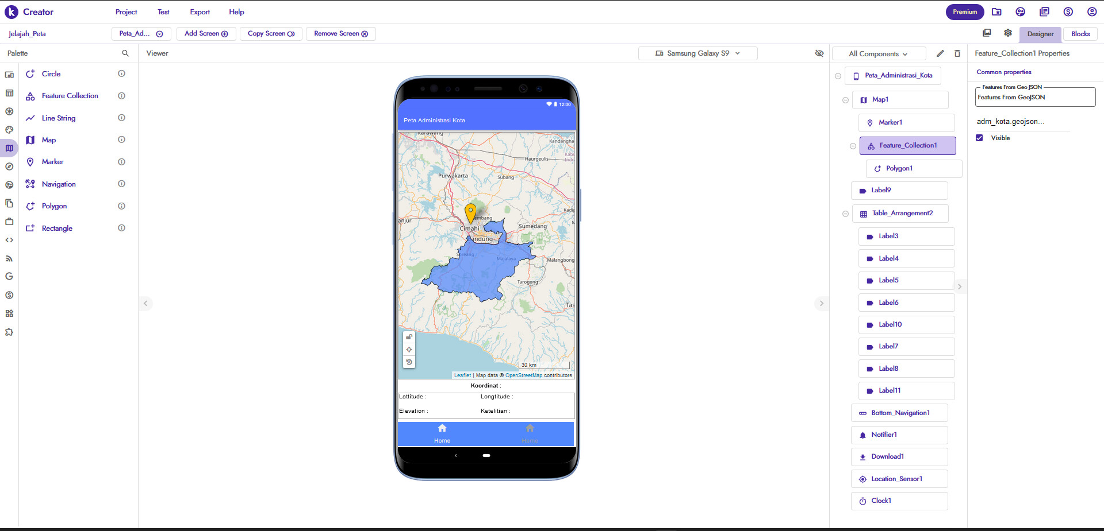Open the Export menu

click(200, 11)
